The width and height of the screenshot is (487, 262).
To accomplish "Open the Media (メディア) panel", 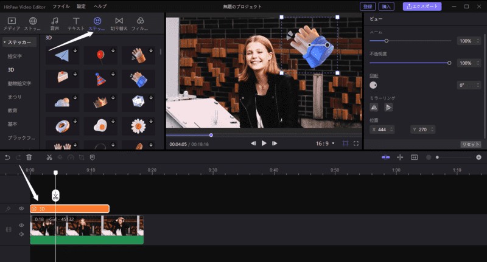I will point(12,24).
